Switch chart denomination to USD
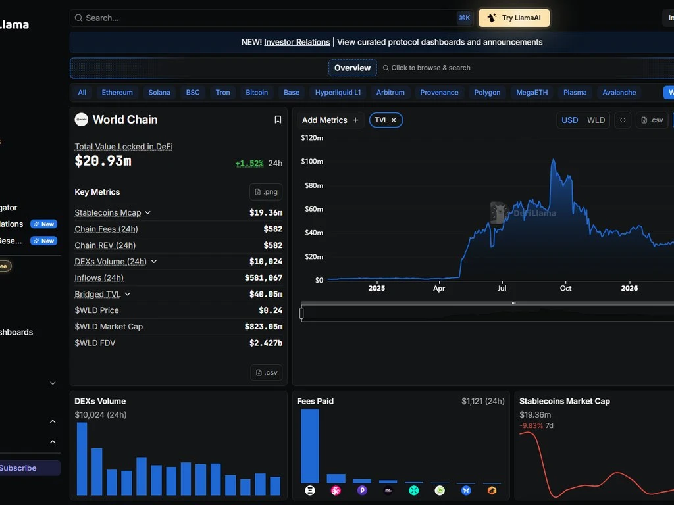The height and width of the screenshot is (505, 674). pyautogui.click(x=569, y=120)
